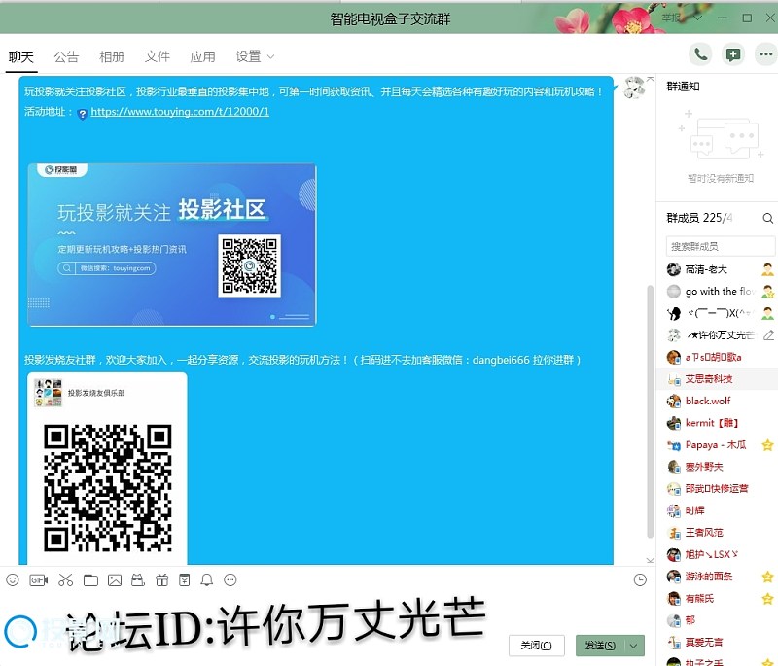Open the 文件 tab
The height and width of the screenshot is (666, 778).
point(158,56)
